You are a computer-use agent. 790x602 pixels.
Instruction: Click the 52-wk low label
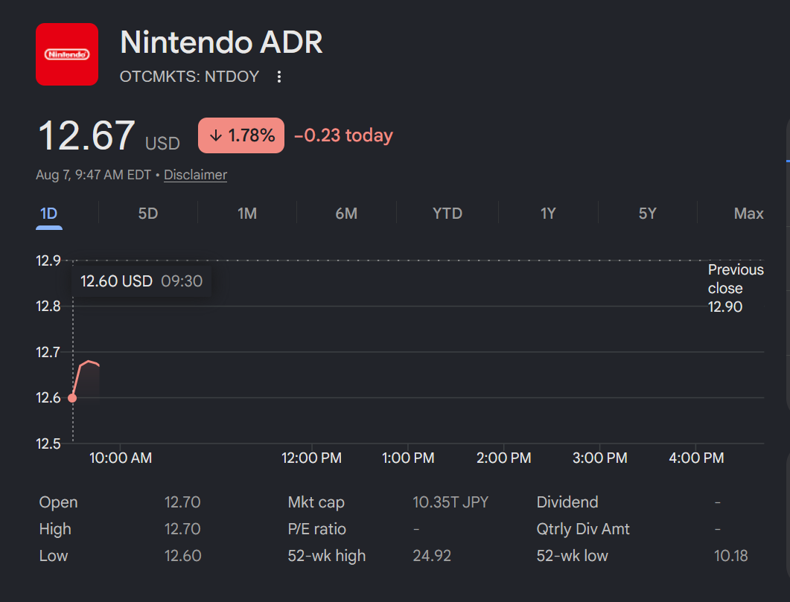tap(573, 556)
